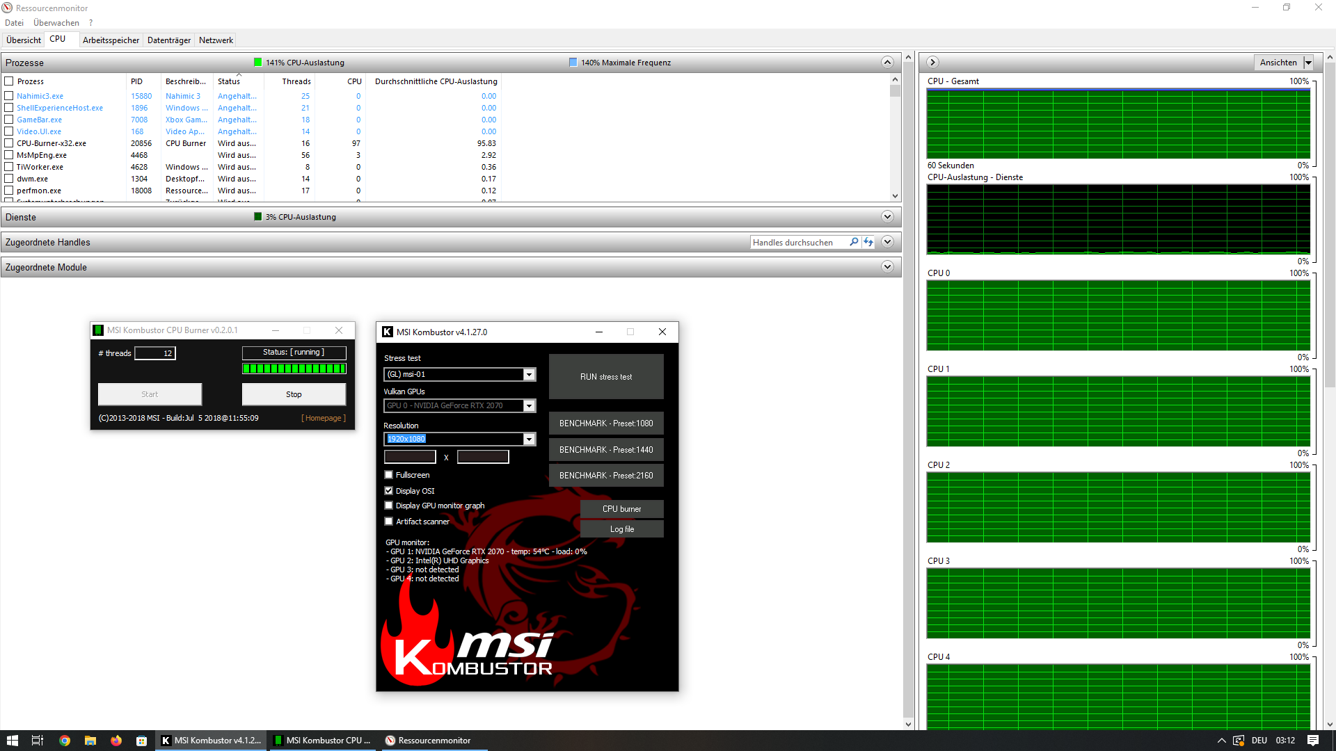Click RUN stress test button
1336x751 pixels.
tap(606, 377)
